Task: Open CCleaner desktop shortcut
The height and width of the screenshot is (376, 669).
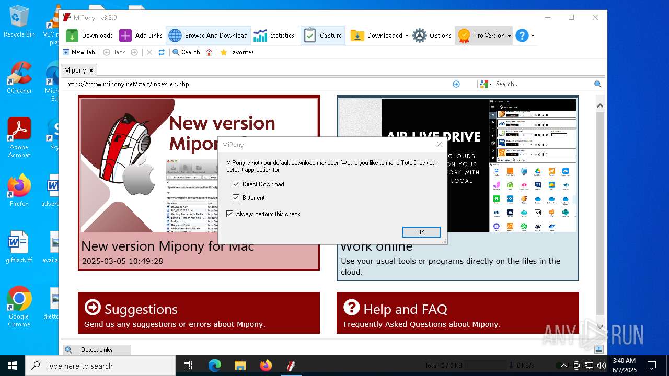Action: [19, 78]
